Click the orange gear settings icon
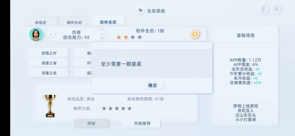Viewport: 295px width, 136px height. (195, 34)
